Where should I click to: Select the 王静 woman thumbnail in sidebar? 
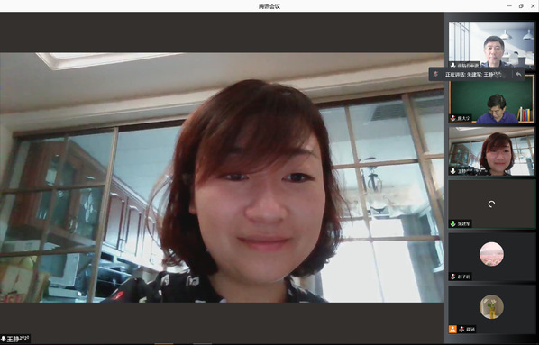(x=491, y=151)
